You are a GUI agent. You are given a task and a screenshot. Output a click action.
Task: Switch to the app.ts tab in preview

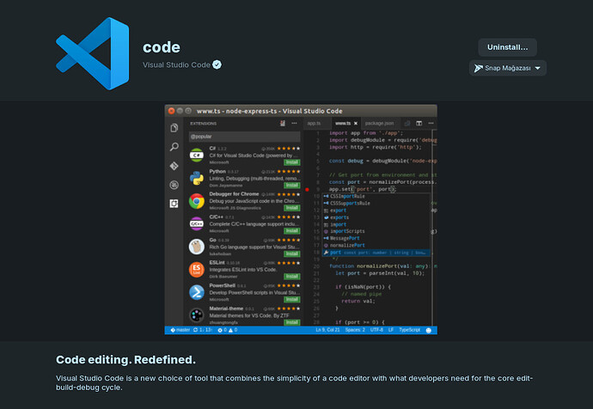coord(314,123)
